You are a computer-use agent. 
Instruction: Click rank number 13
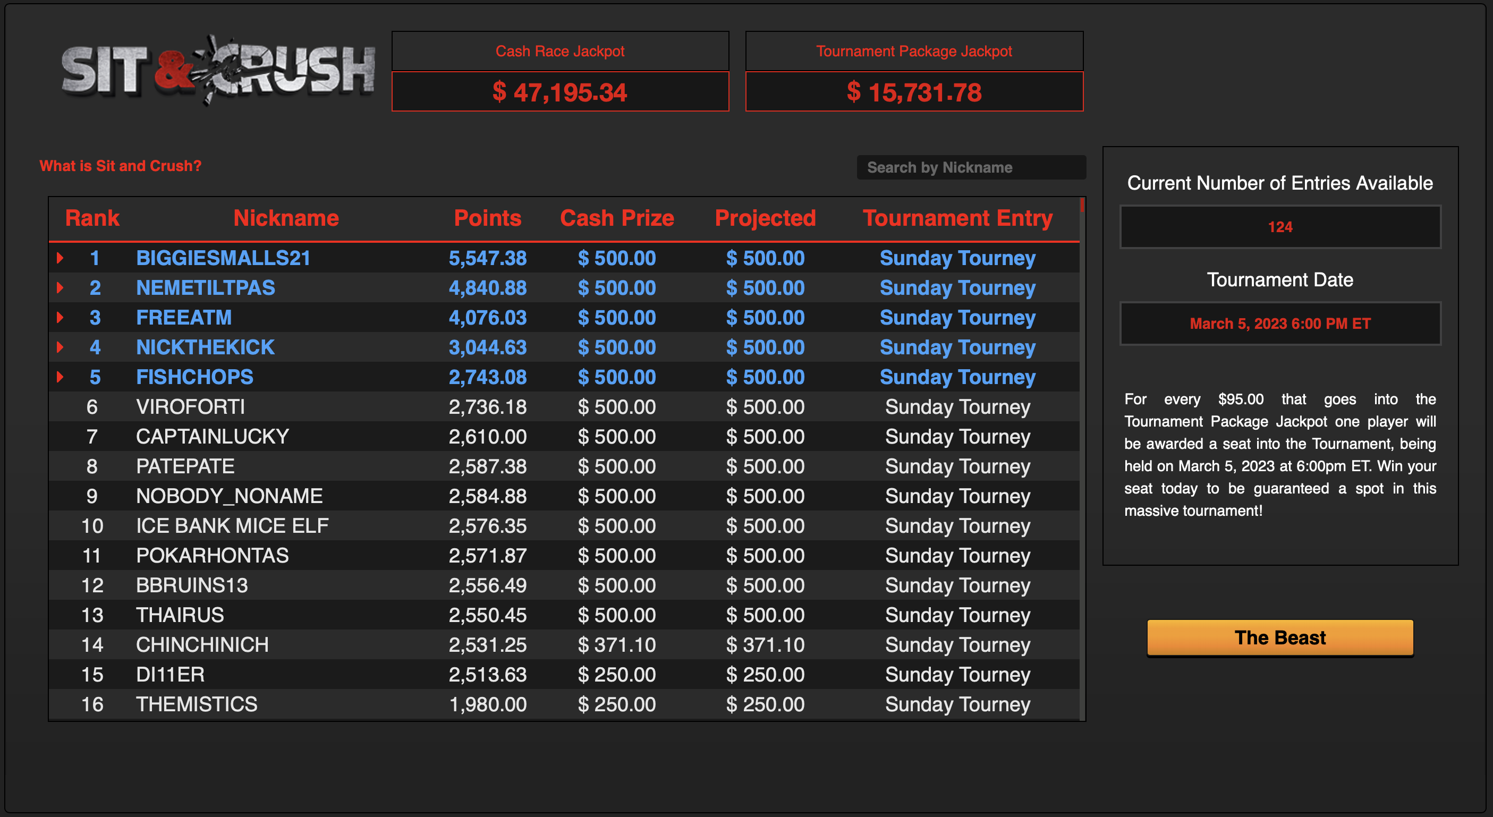(92, 615)
